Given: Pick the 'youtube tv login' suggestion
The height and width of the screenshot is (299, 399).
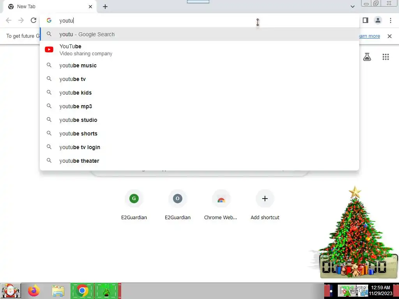Looking at the screenshot, I should 199,147.
